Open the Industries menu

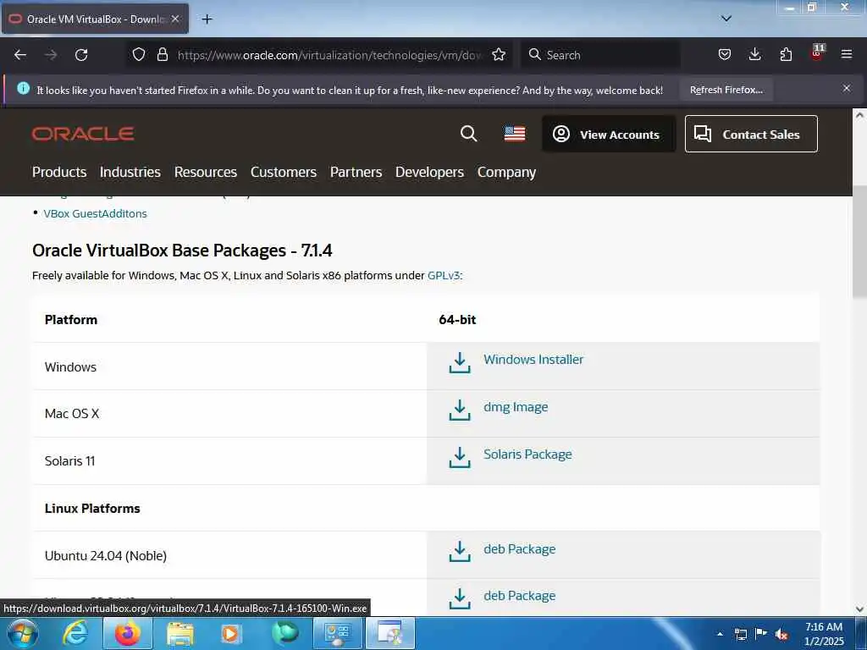(x=130, y=172)
